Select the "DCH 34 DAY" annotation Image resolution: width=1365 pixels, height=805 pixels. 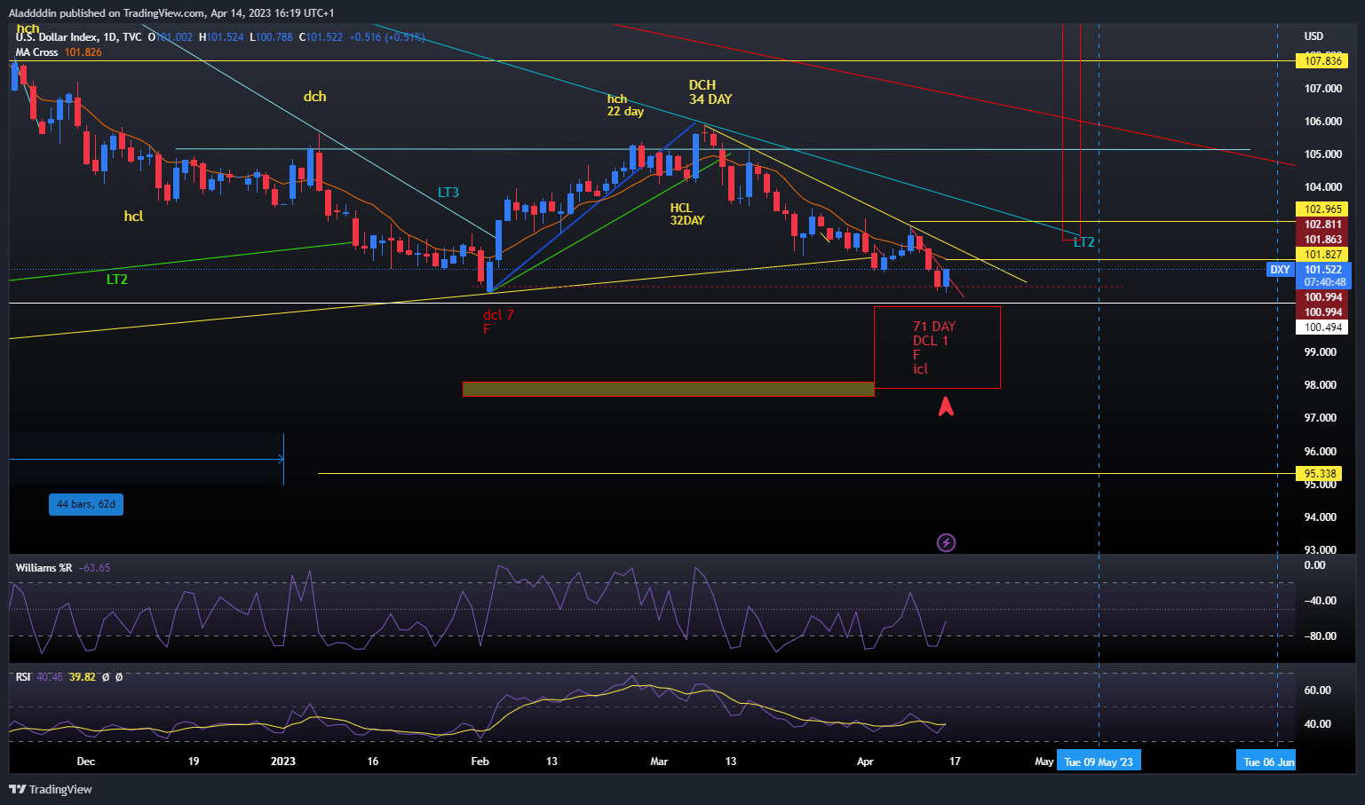point(710,92)
